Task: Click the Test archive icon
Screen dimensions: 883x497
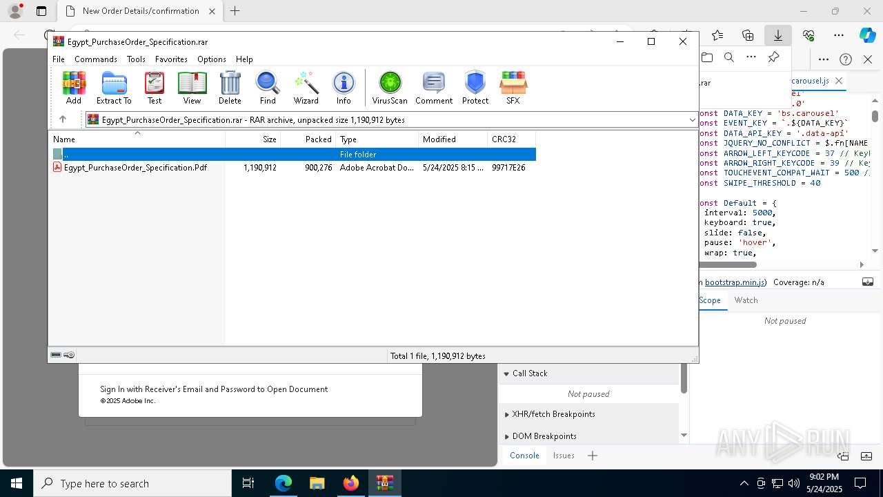Action: pos(155,88)
